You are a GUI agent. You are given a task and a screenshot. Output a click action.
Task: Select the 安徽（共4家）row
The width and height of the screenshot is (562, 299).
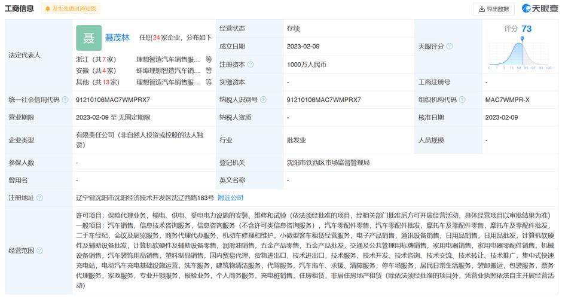click(143, 71)
